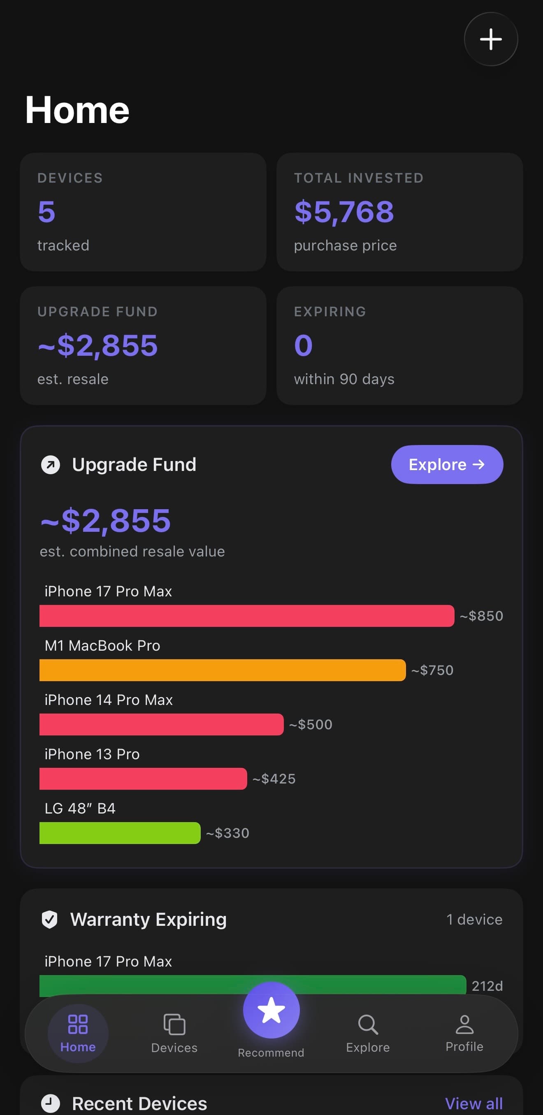Open the Total Invested card

pos(399,212)
